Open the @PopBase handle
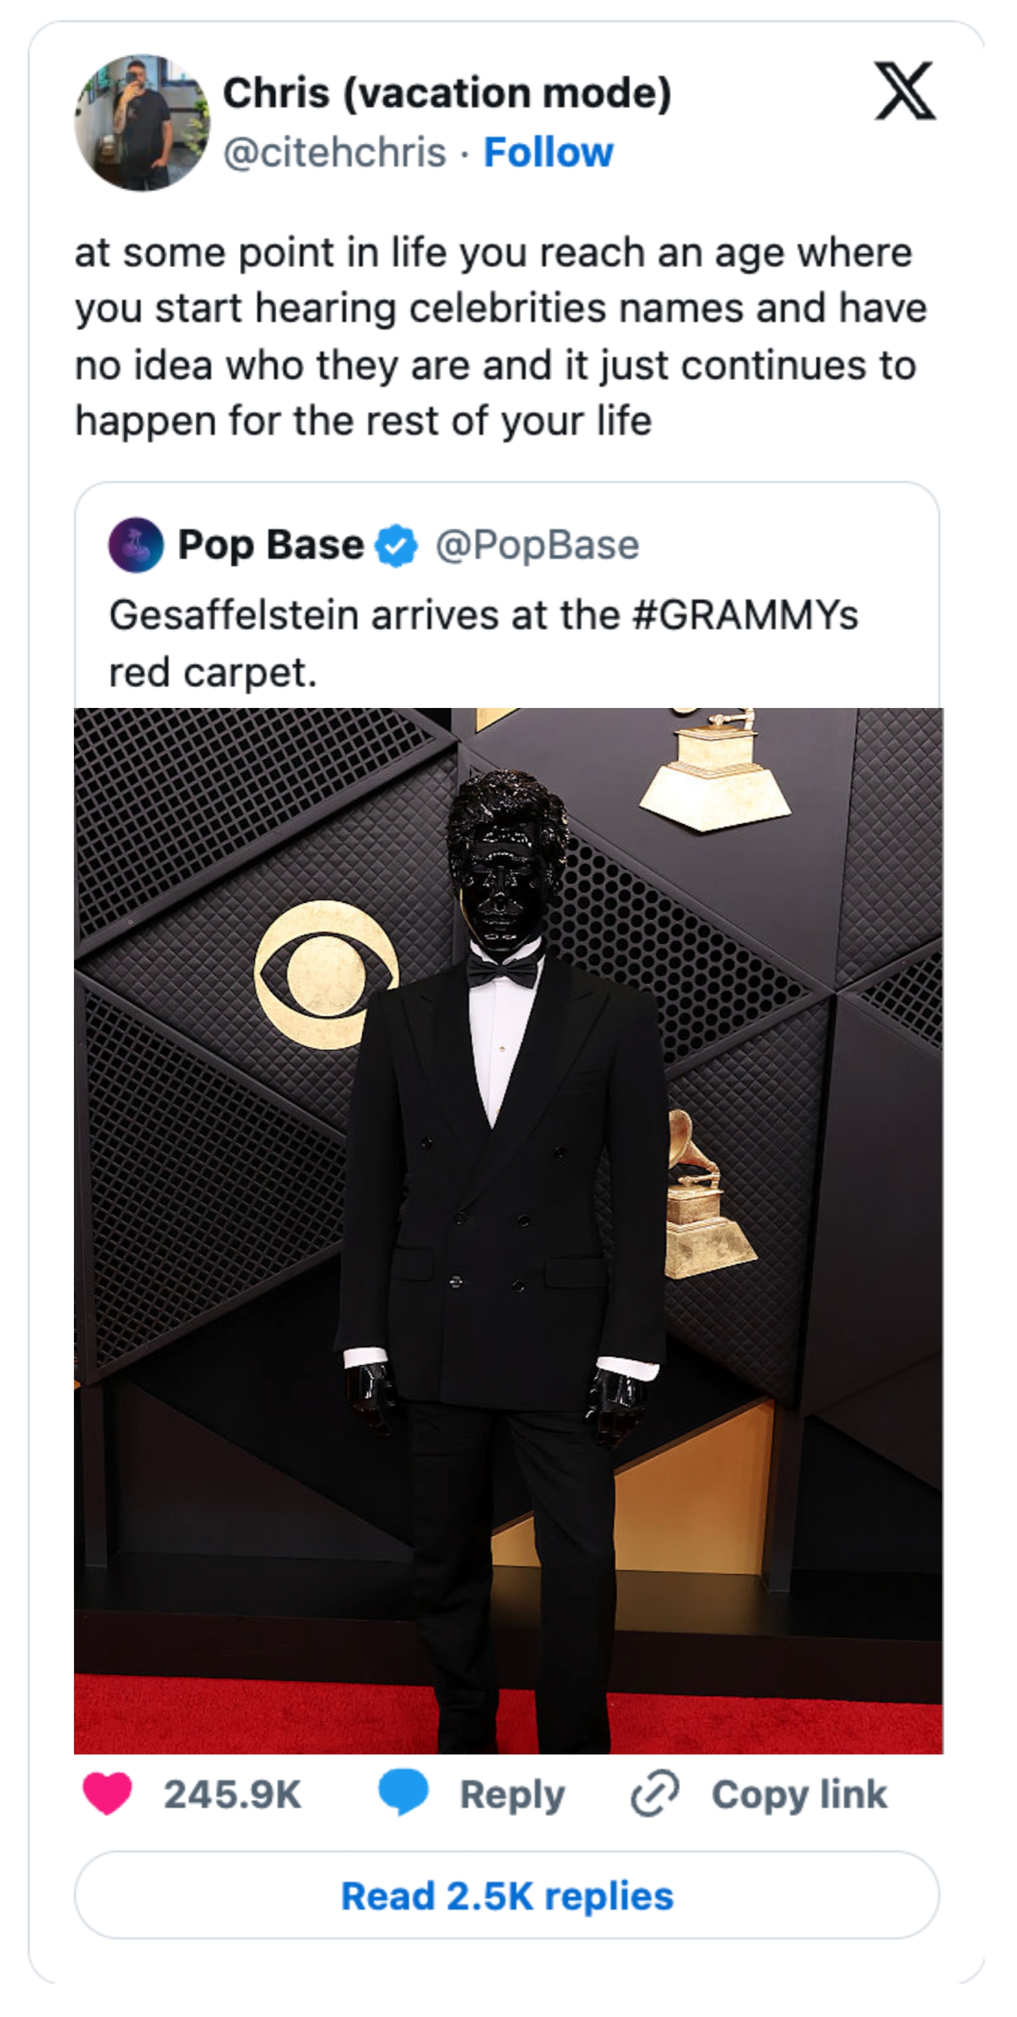The height and width of the screenshot is (2017, 1017). click(x=540, y=545)
